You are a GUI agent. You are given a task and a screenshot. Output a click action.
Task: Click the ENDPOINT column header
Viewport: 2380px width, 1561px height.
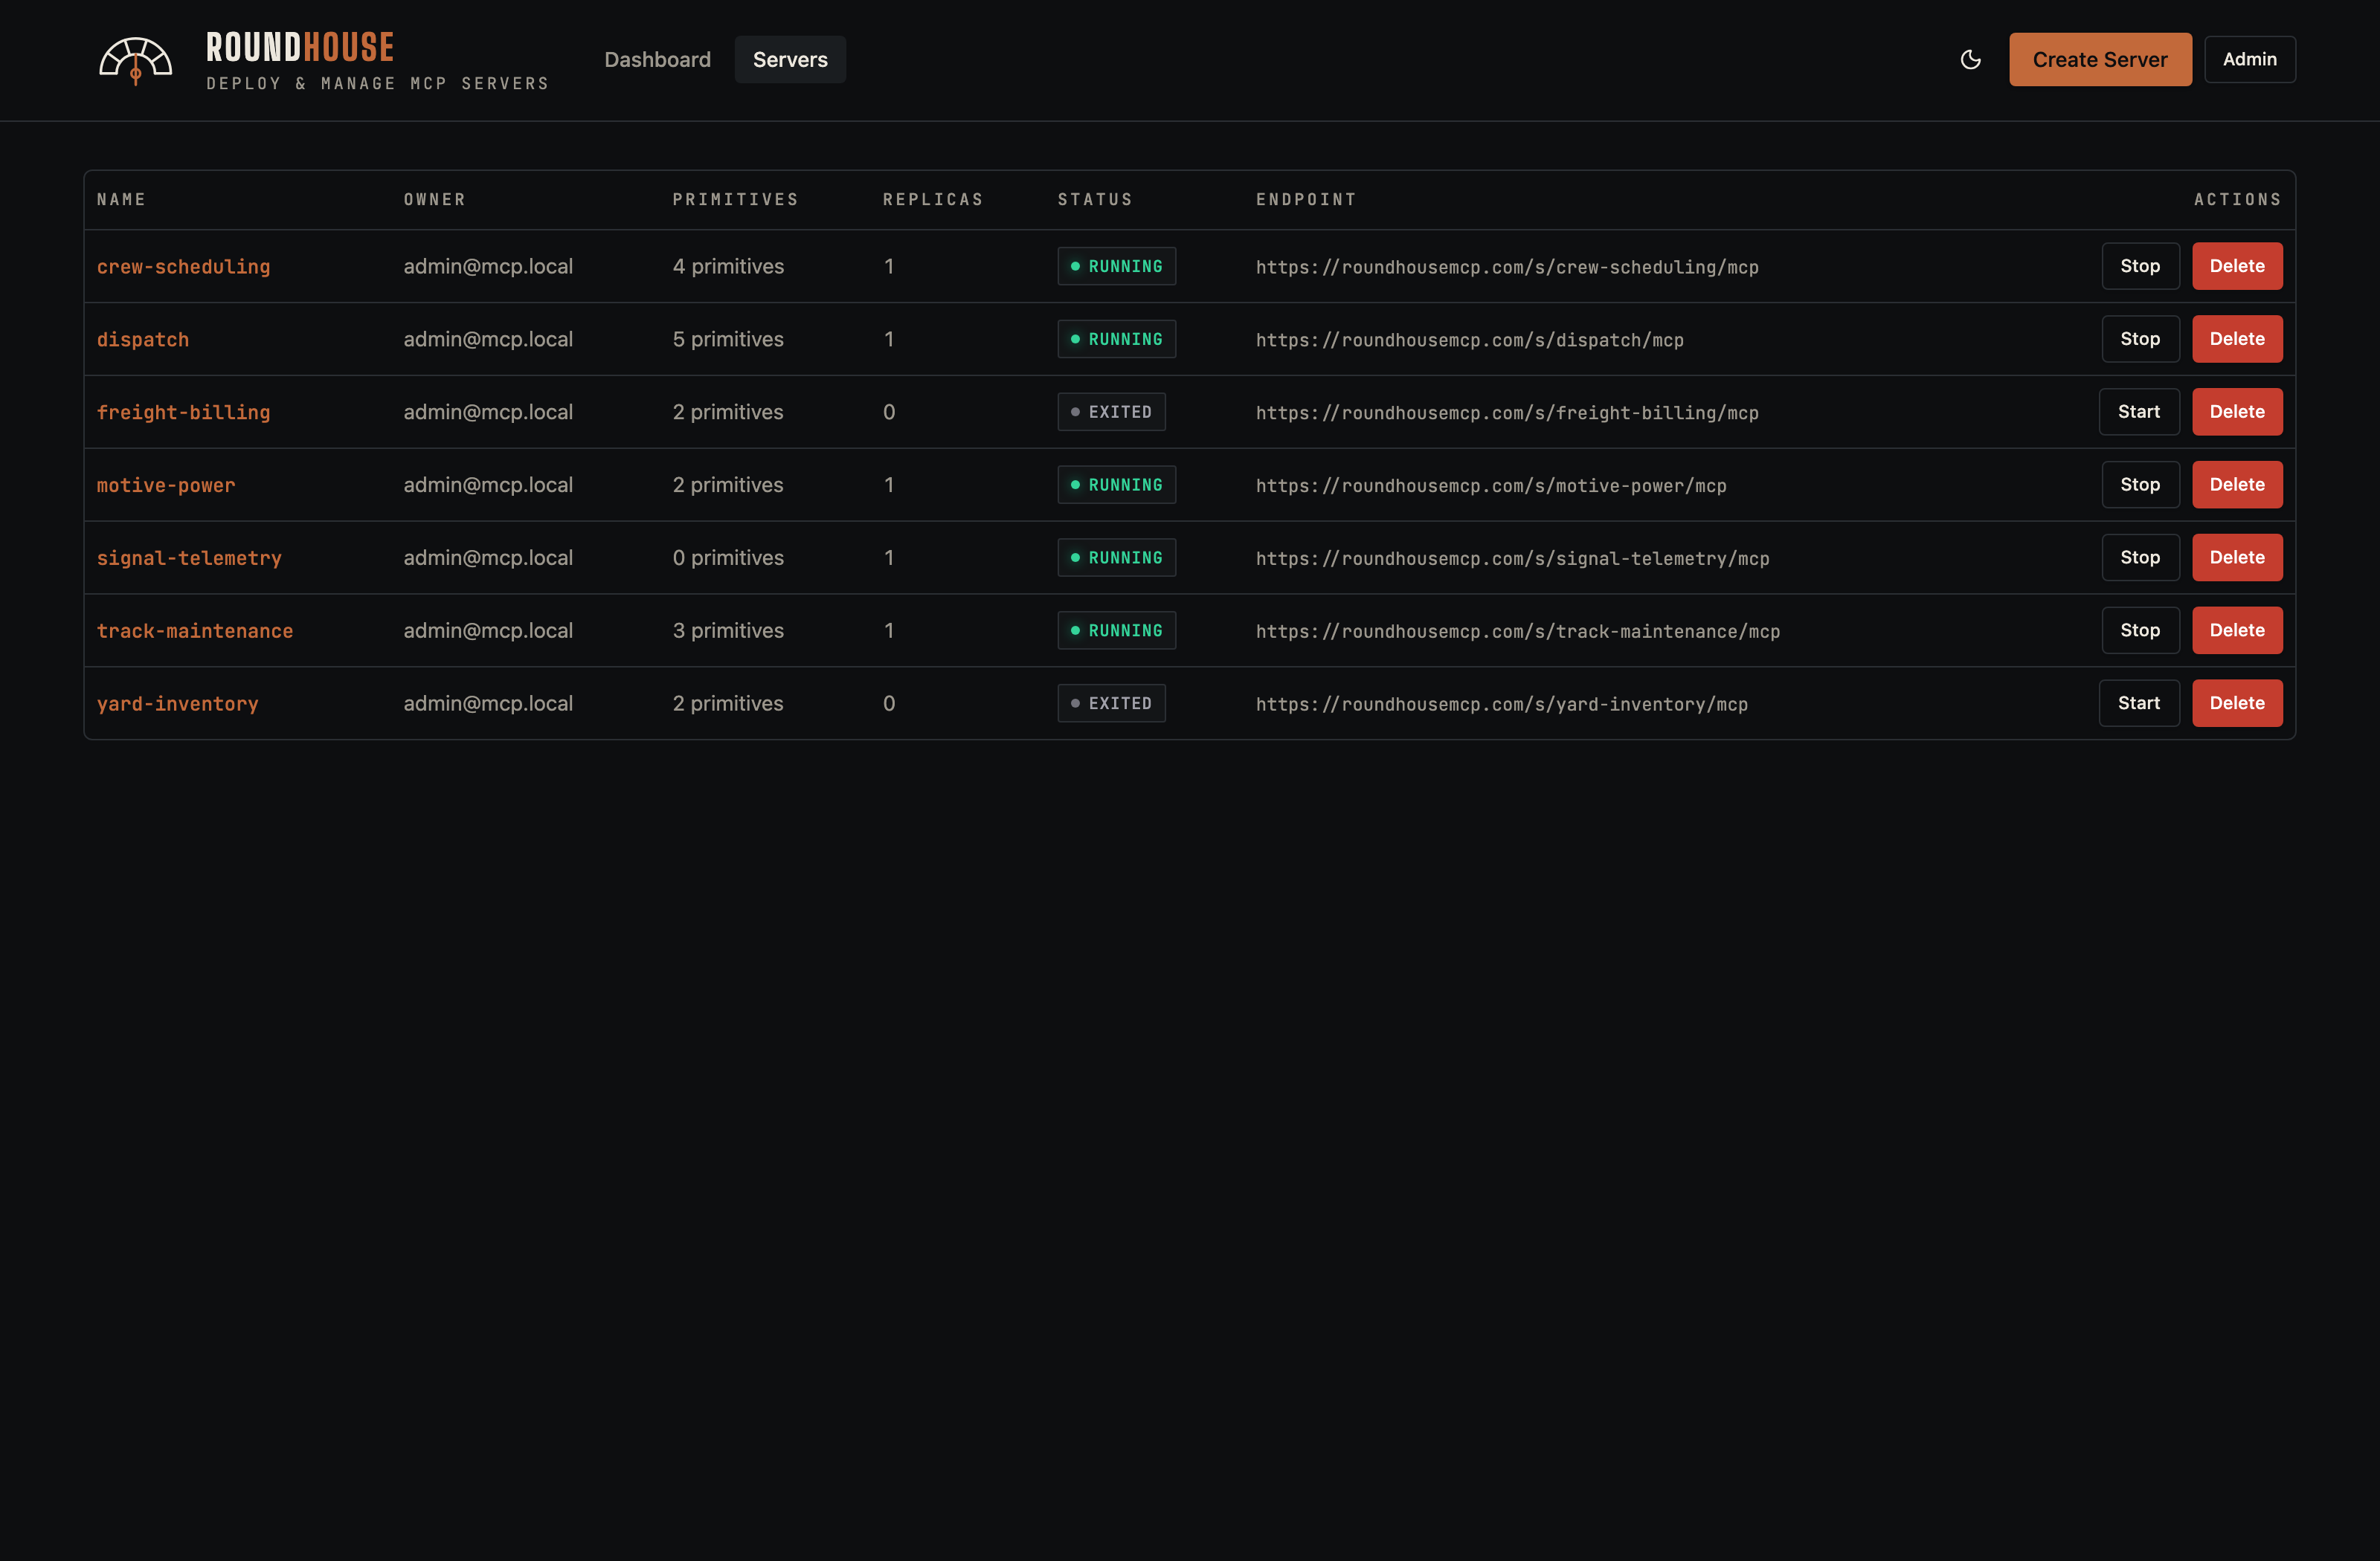[x=1306, y=200]
